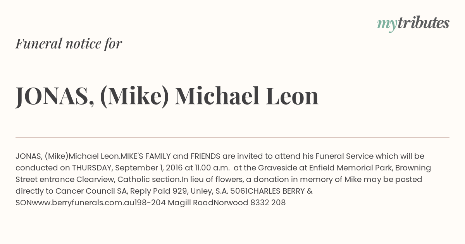The image size is (465, 244).
Task: Click the MIKE'S FAMILY and FRIENDS text
Action: tap(170, 156)
